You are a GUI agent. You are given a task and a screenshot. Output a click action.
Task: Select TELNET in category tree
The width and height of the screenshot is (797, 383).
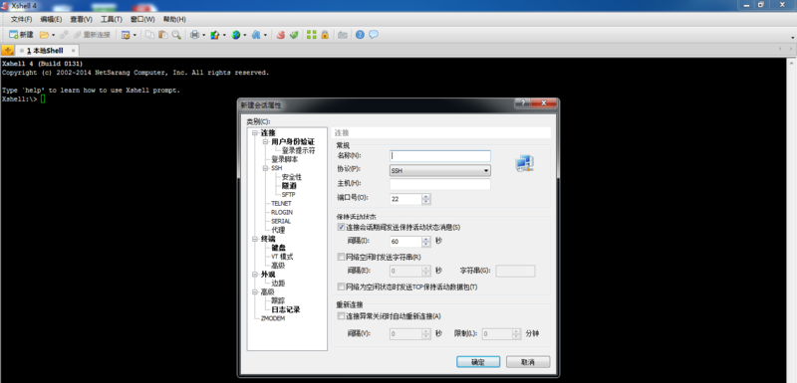click(281, 203)
